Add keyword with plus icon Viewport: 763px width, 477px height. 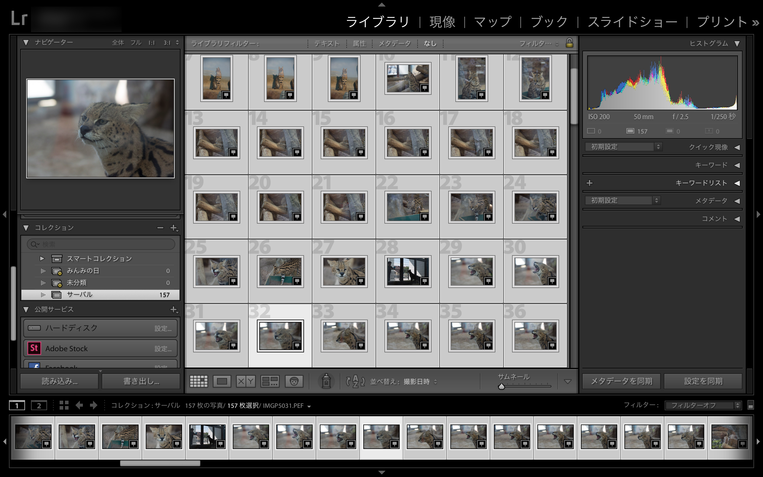(589, 183)
